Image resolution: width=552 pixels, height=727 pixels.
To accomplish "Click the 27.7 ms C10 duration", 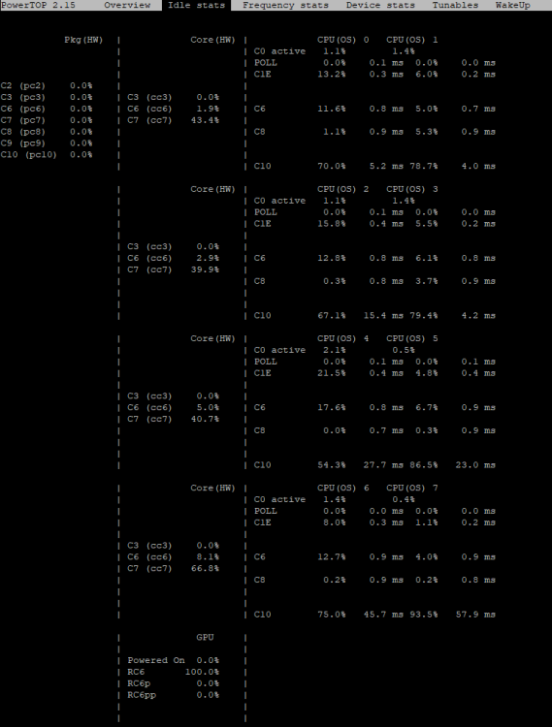I will [x=383, y=465].
